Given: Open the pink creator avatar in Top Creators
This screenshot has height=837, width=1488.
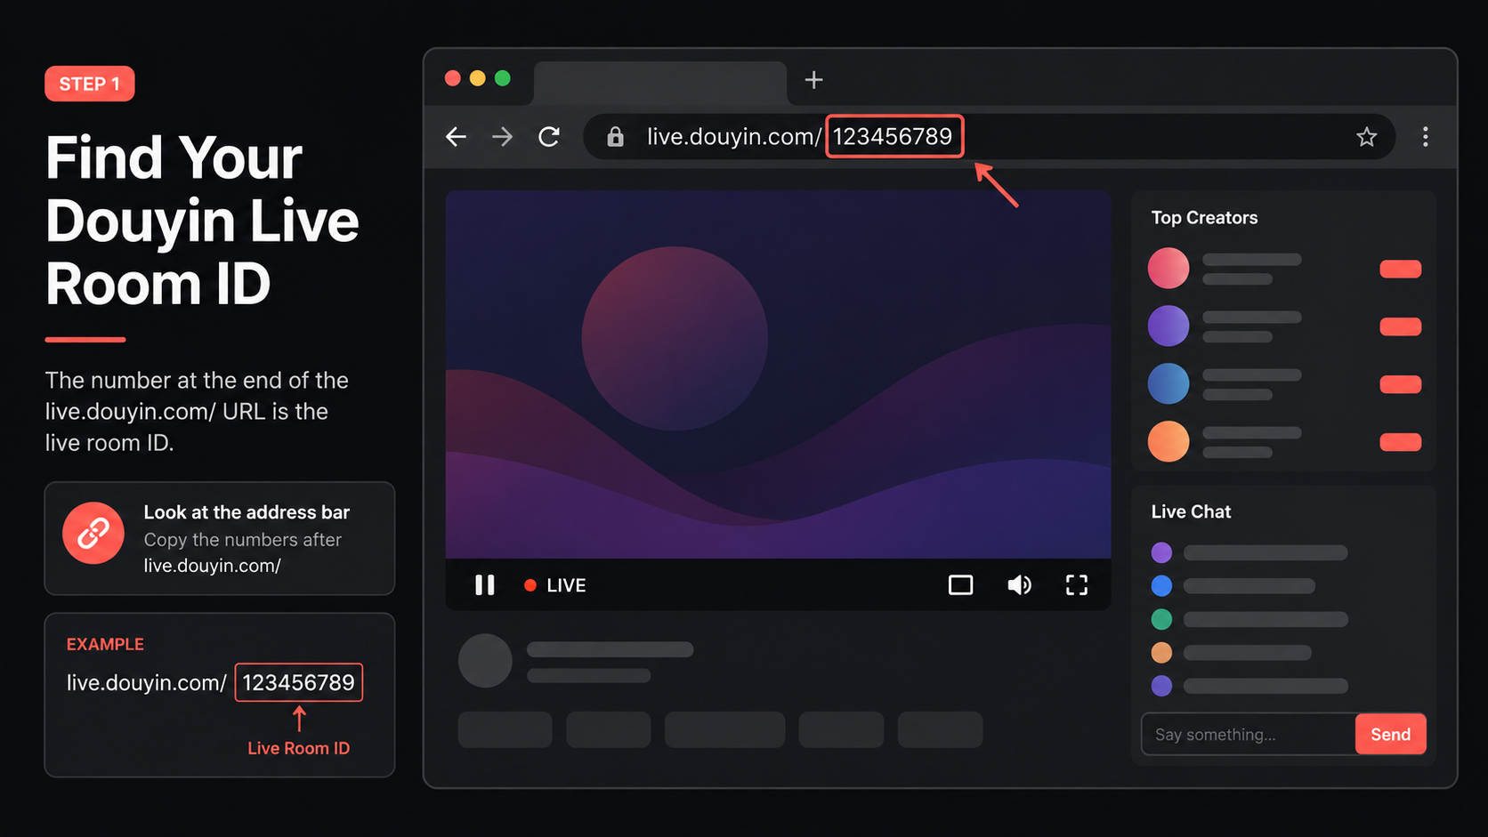Looking at the screenshot, I should coord(1169,269).
